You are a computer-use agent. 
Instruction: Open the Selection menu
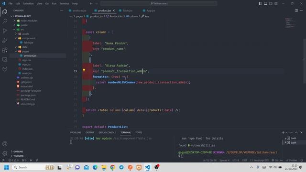(28, 3)
